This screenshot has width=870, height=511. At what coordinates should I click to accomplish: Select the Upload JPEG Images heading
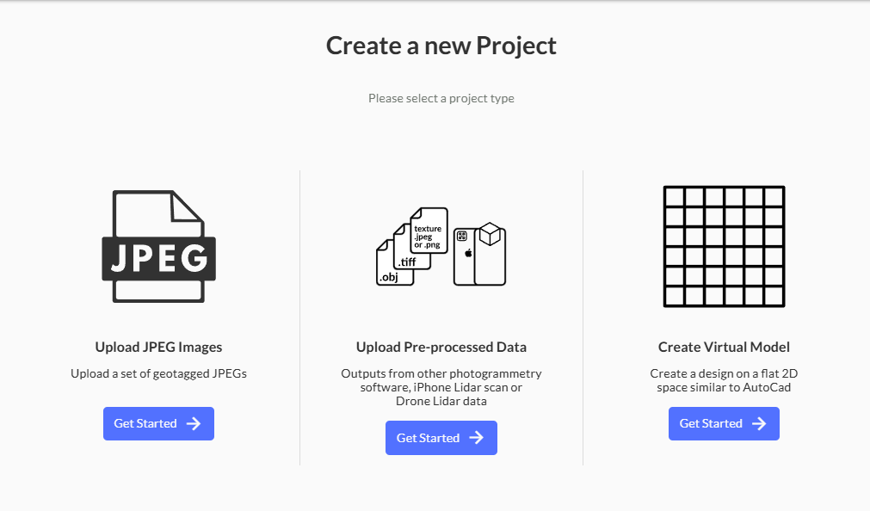pyautogui.click(x=158, y=348)
